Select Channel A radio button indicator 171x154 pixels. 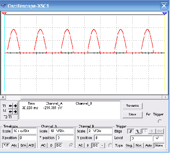click(71, 145)
